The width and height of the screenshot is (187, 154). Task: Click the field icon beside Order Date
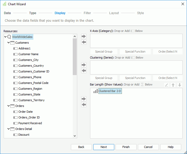15,112
